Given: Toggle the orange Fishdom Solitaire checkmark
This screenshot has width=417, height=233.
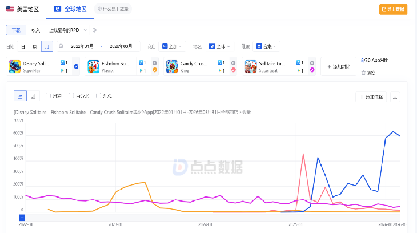Looking at the screenshot, I should pos(154,70).
